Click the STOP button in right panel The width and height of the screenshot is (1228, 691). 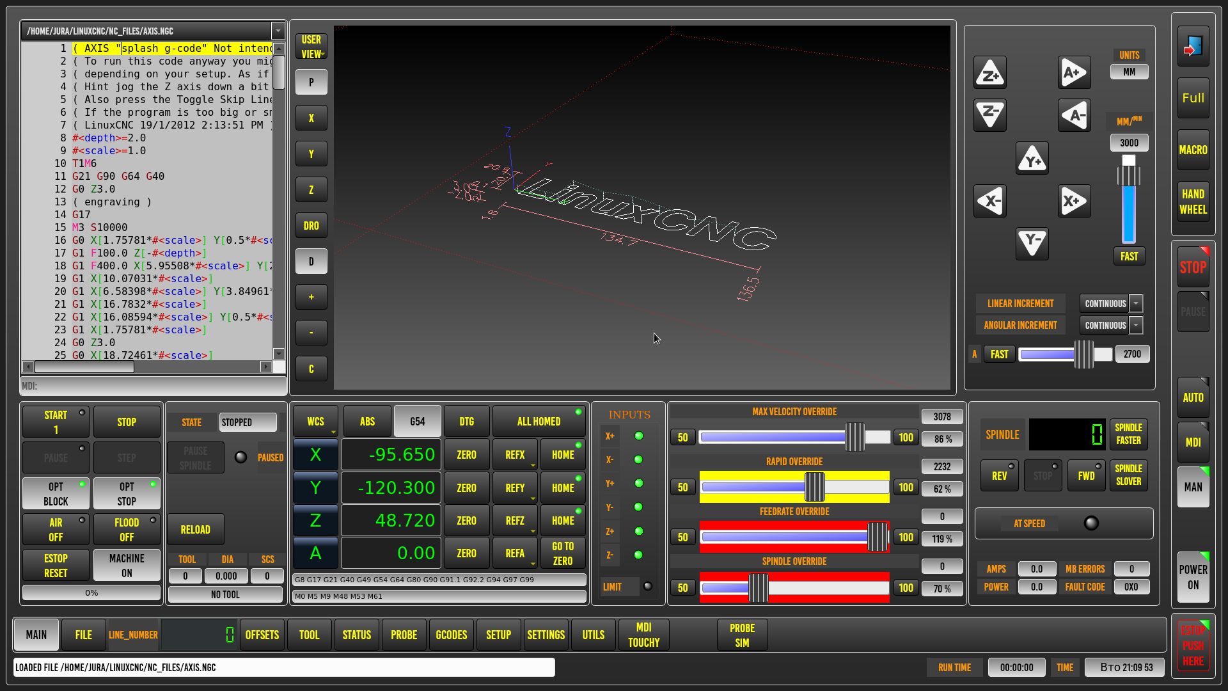pos(1193,267)
